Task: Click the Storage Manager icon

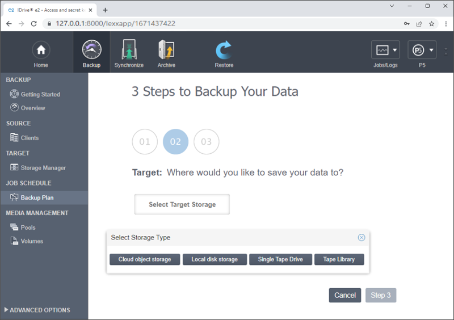Action: [x=14, y=167]
